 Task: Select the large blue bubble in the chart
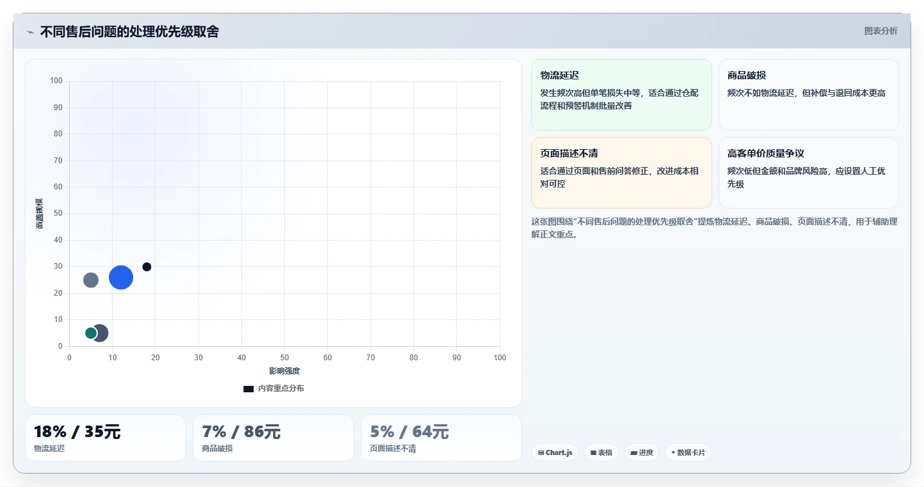pos(121,277)
